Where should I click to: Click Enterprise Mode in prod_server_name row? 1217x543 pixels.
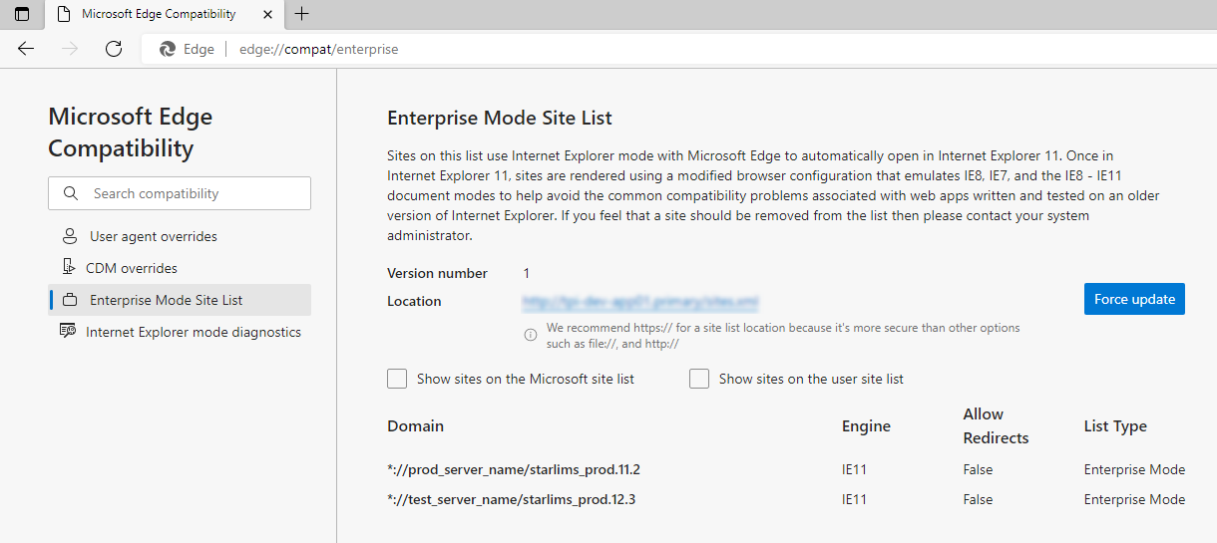point(1134,469)
